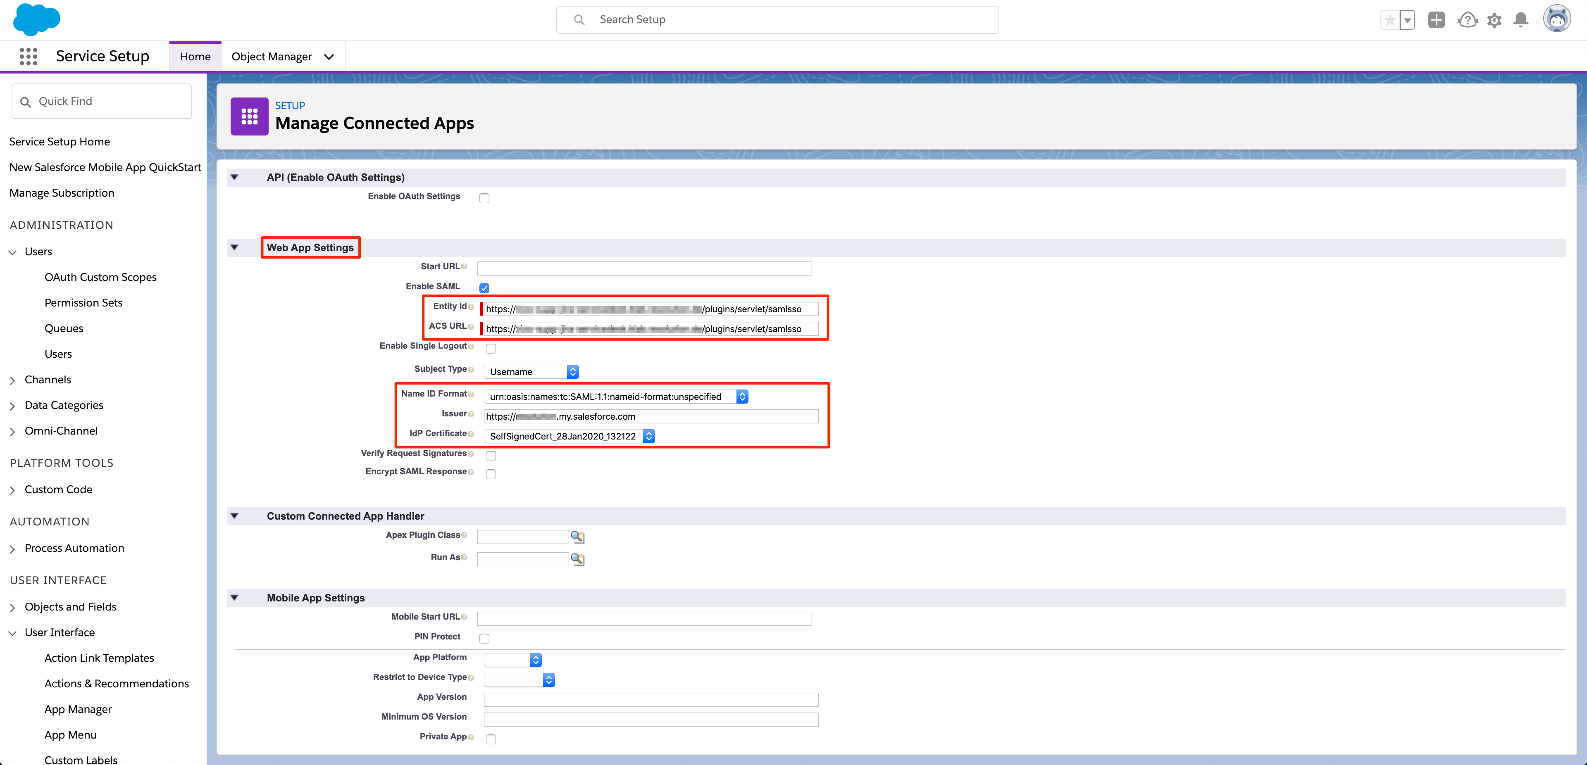
Task: Click the Start URL input field
Action: tap(644, 268)
